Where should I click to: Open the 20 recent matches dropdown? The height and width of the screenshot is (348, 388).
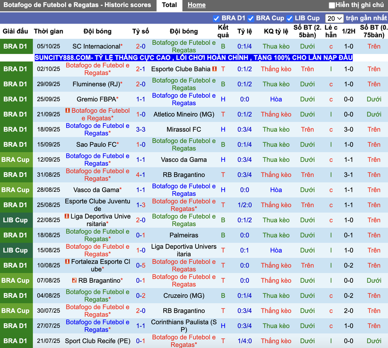(x=334, y=18)
